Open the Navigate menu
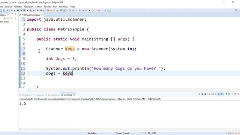The height and width of the screenshot is (135, 240). [x=28, y=7]
